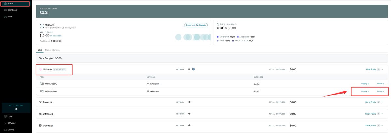Screen dimensions: 391x133
Task: Click the Uniswap protocol logo icon
Action: [40, 69]
